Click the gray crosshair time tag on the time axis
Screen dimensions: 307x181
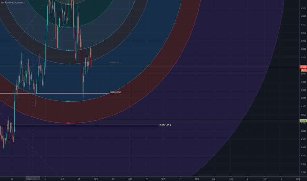click(33, 178)
